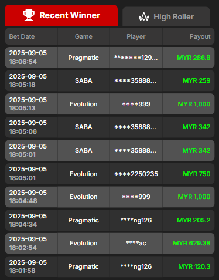The height and width of the screenshot is (280, 219).
Task: Select the MYR 205.2 payout row
Action: coord(109,220)
